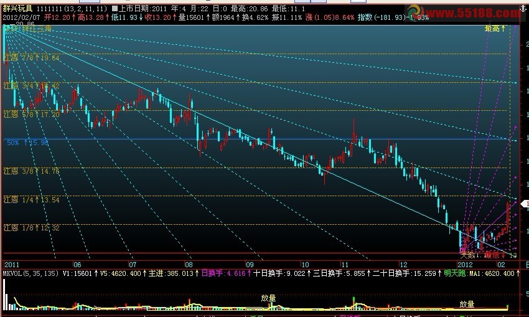
Task: Click the date 2012/02/07
Action: (x=22, y=17)
